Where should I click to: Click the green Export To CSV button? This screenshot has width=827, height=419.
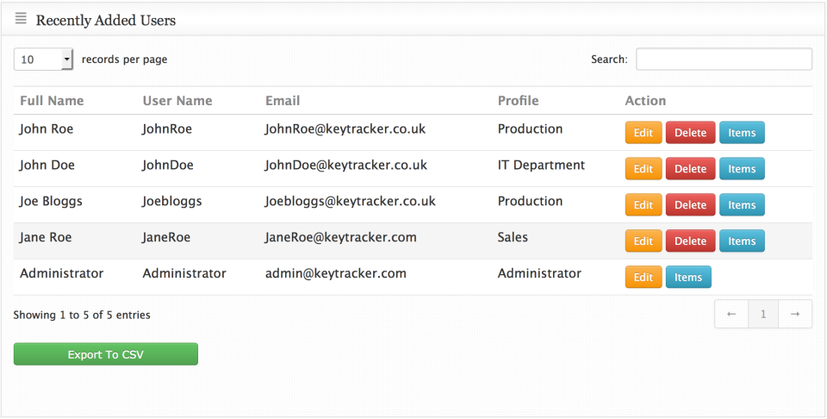106,354
